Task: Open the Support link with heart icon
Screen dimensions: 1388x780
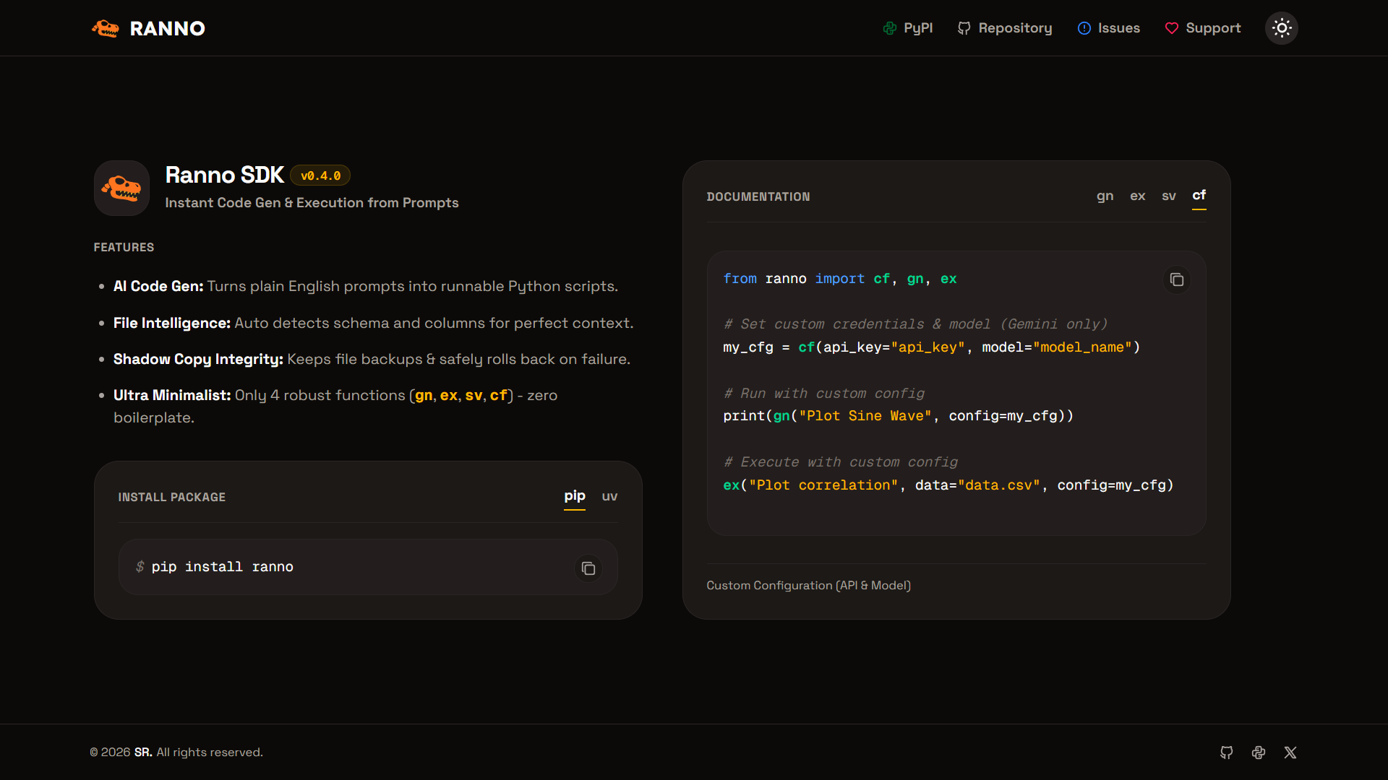Action: coord(1203,28)
